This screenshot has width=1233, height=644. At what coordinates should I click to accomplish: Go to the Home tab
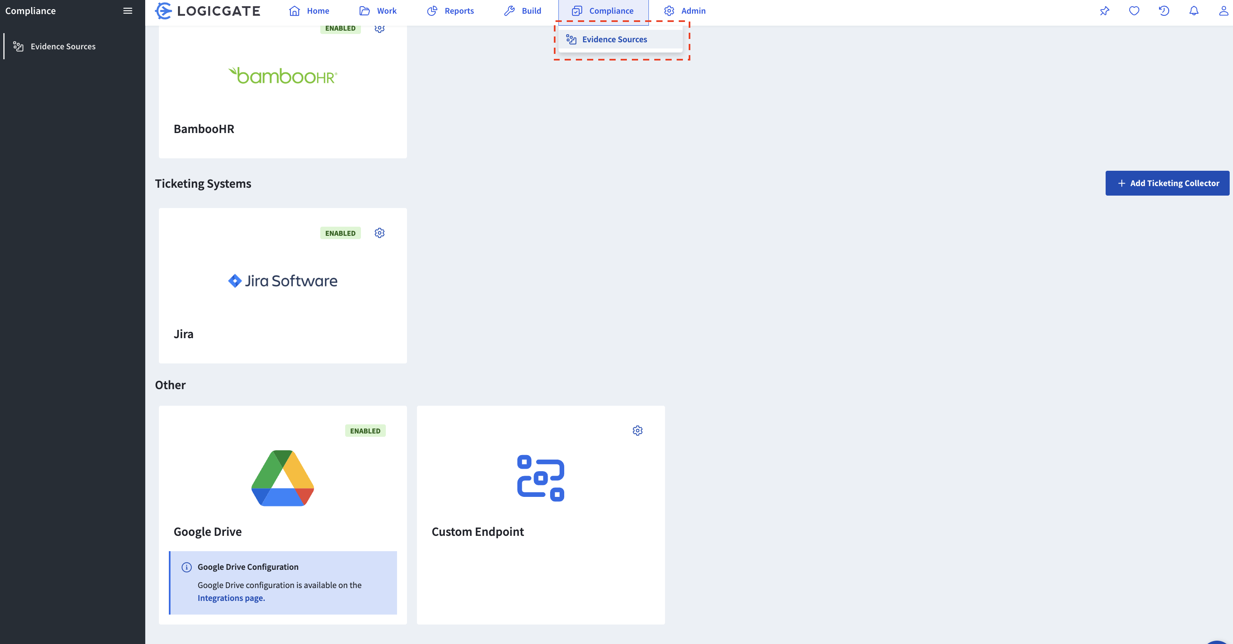coord(309,10)
